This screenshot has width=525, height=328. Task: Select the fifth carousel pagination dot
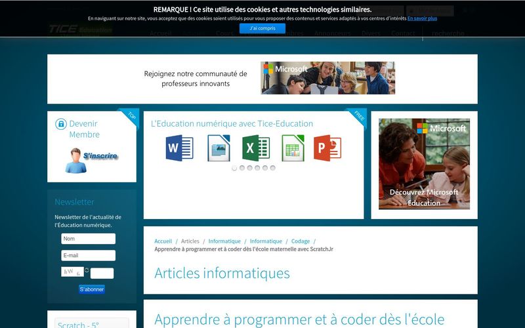265,168
